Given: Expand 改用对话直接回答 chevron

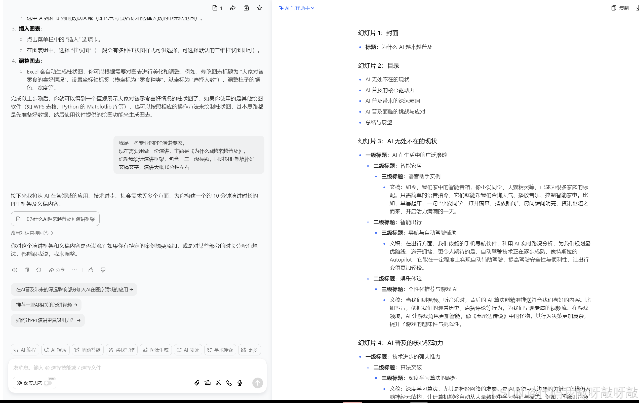Looking at the screenshot, I should tap(52, 233).
